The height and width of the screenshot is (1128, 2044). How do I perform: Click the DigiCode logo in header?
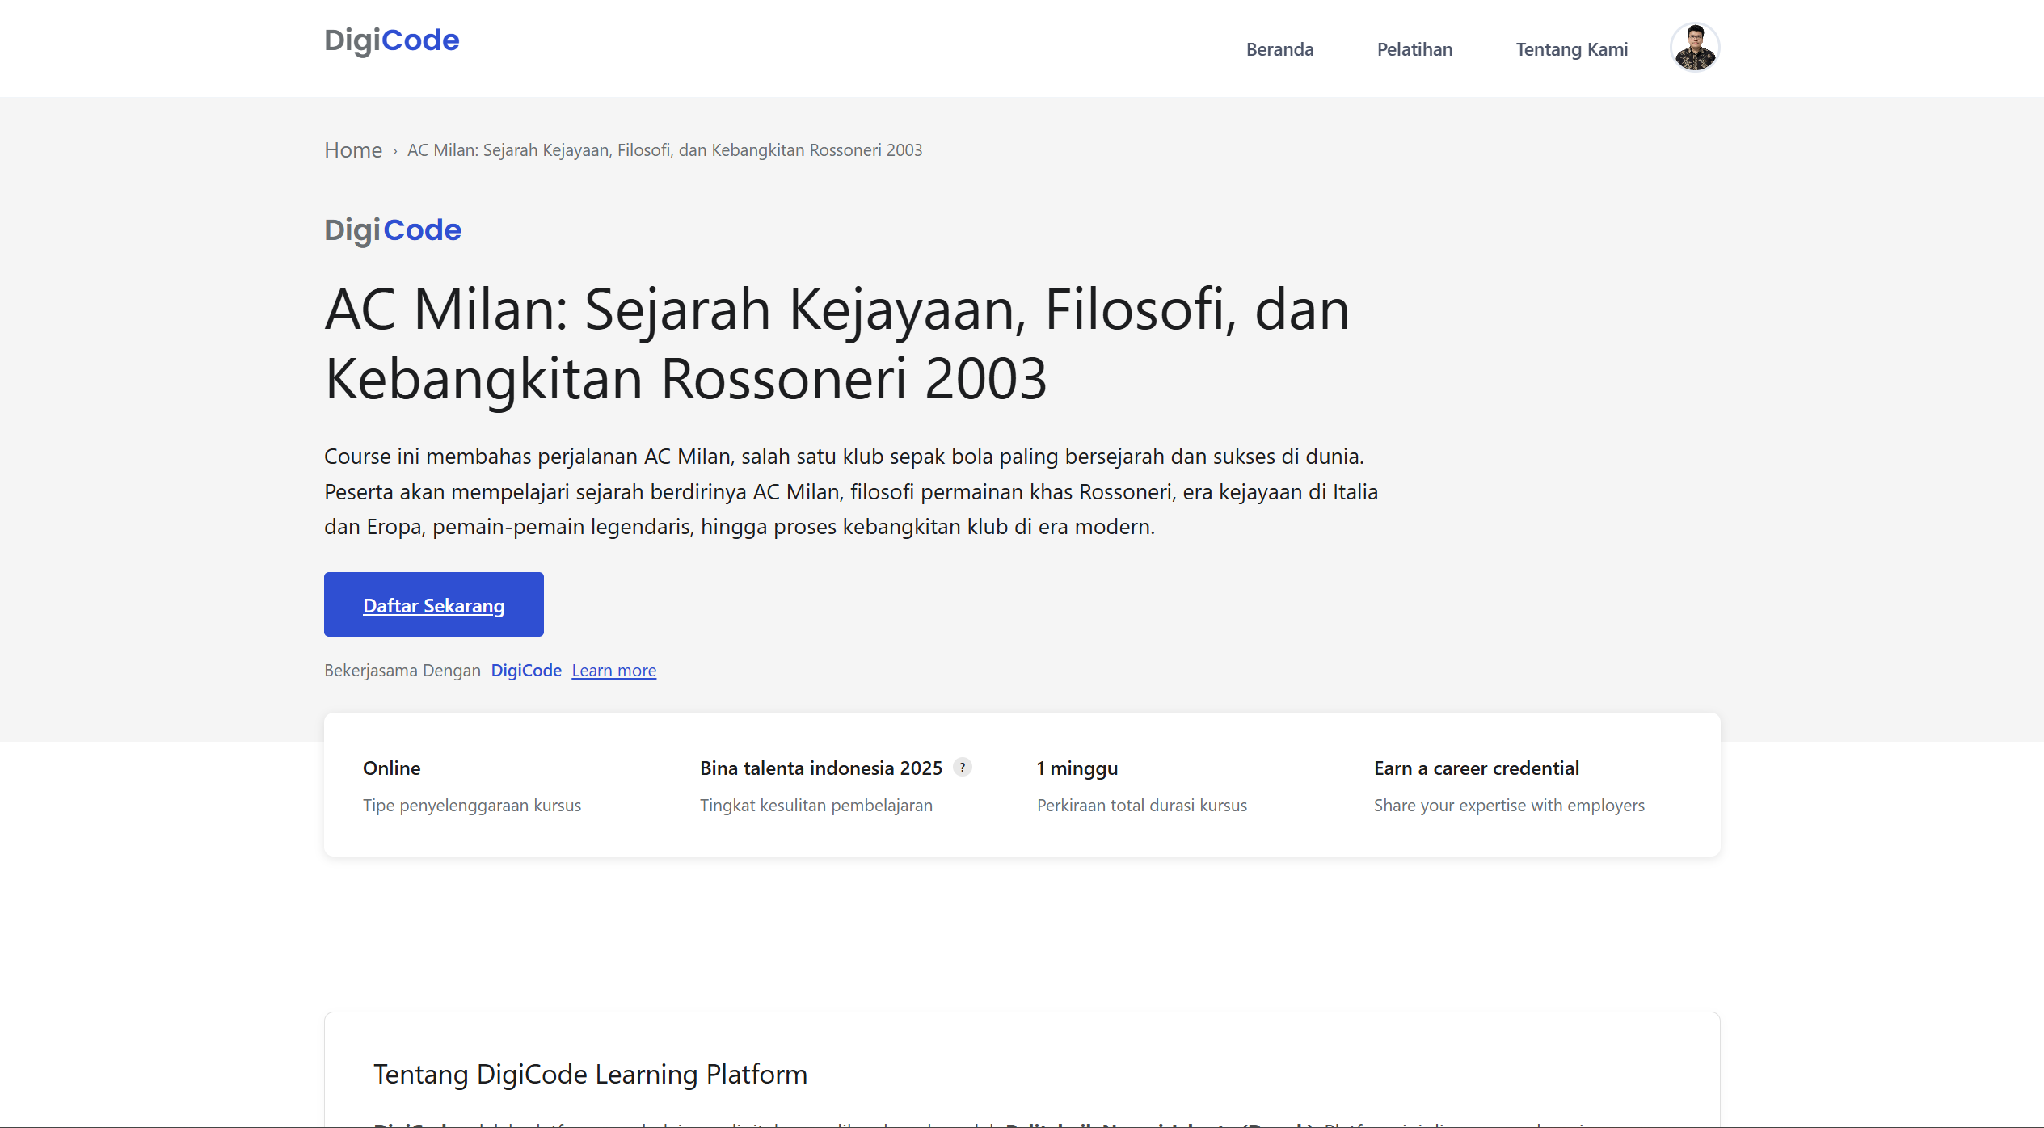[x=391, y=40]
